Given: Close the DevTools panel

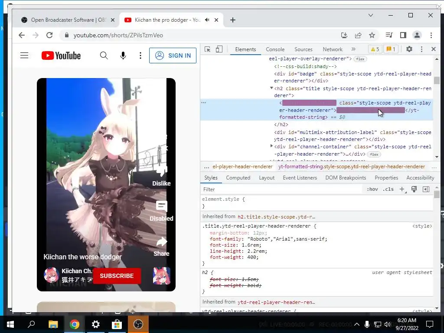Looking at the screenshot, I should (434, 49).
